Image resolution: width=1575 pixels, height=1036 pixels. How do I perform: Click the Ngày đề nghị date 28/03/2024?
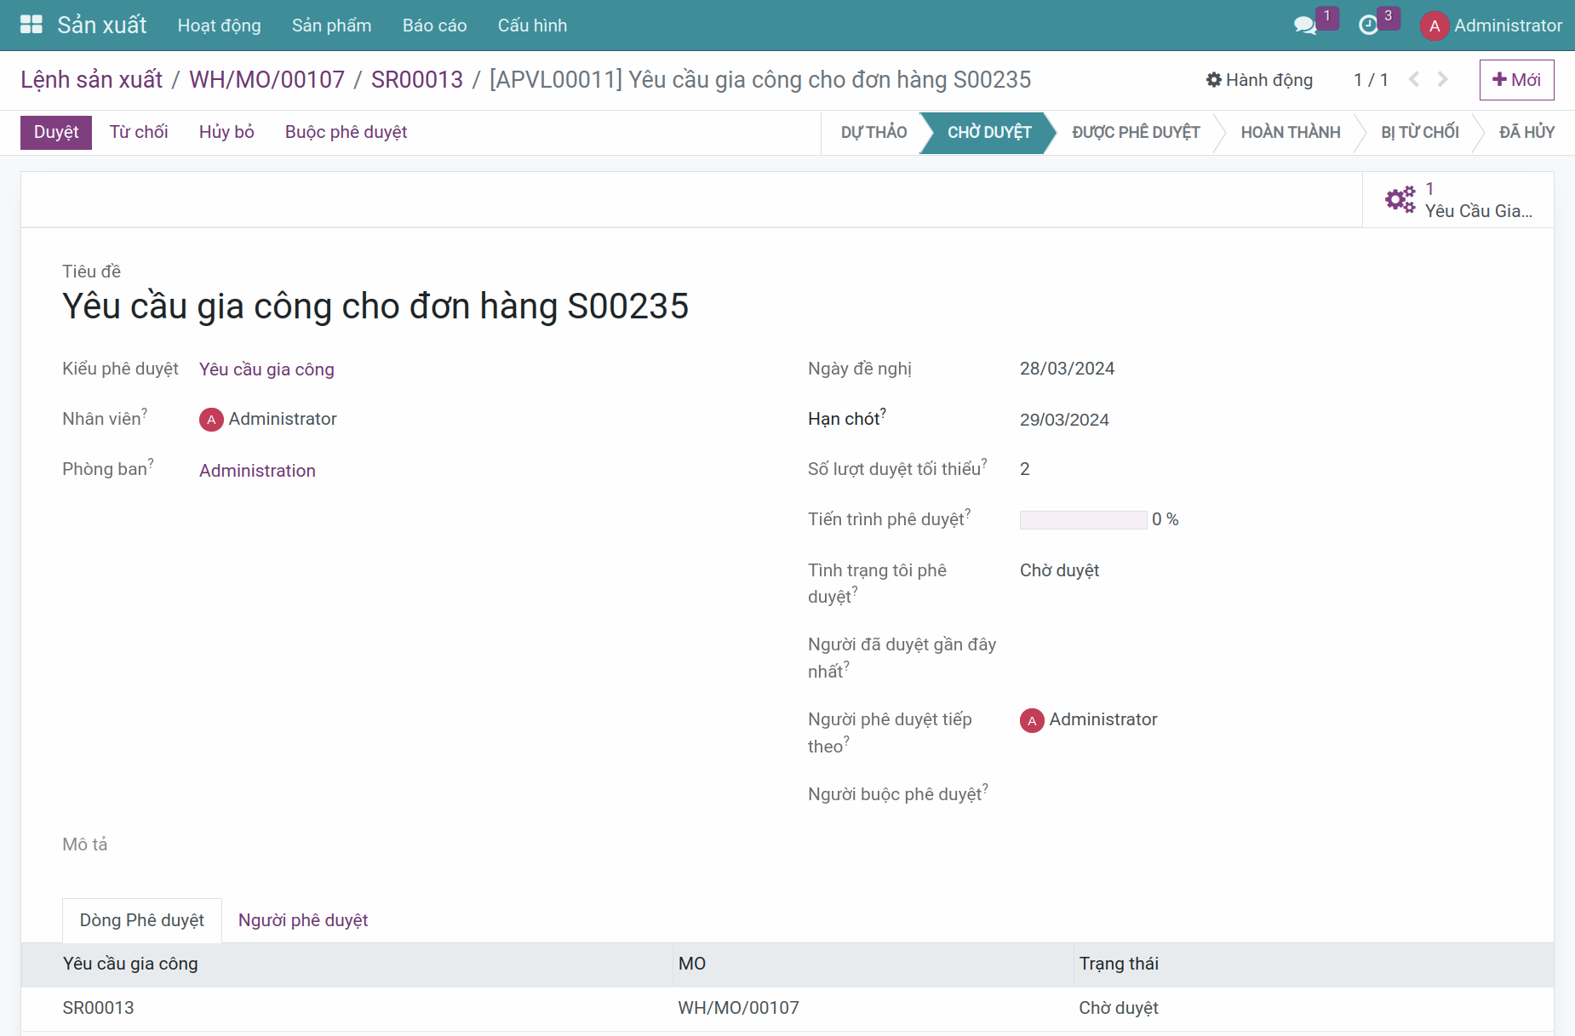click(x=1068, y=369)
